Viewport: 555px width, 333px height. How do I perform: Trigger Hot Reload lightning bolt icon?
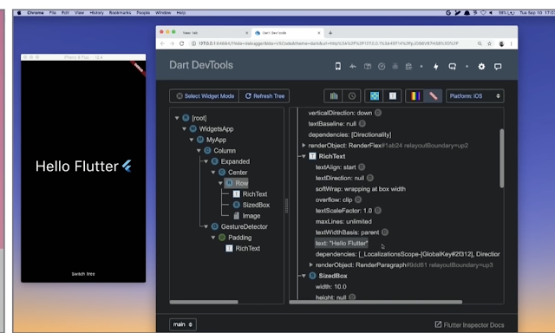pyautogui.click(x=436, y=66)
